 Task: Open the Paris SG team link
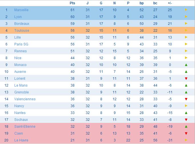[21, 44]
